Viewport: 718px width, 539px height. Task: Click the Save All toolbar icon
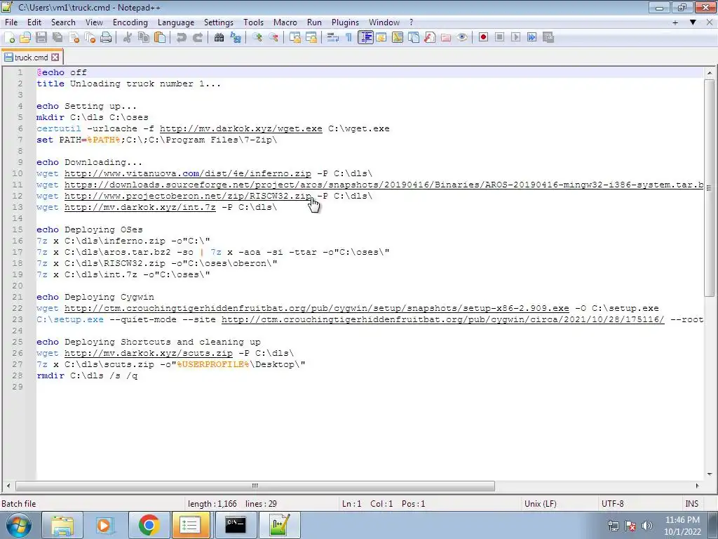[57, 38]
